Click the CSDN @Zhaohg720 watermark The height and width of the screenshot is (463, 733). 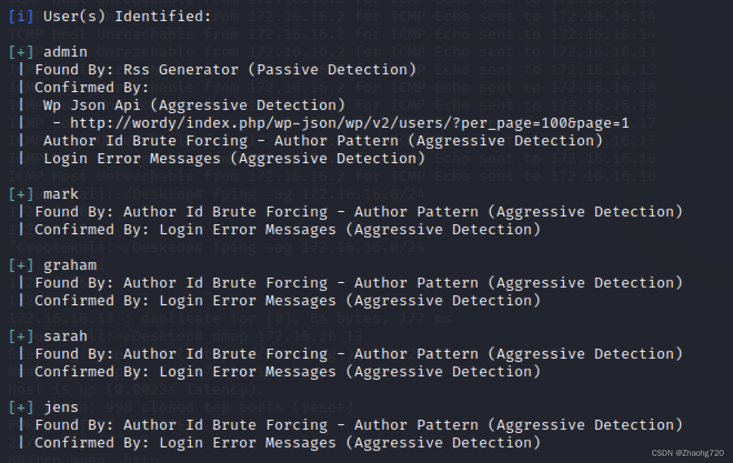687,453
